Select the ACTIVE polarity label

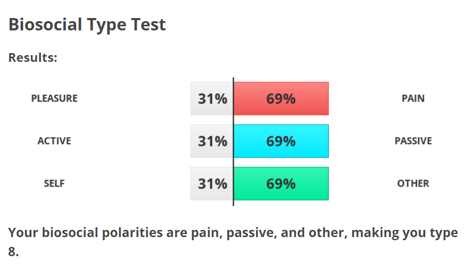(54, 141)
